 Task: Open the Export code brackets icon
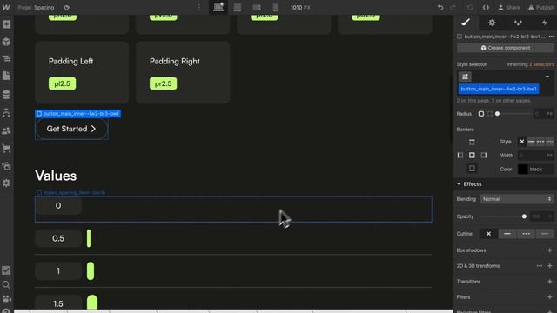pyautogui.click(x=486, y=8)
